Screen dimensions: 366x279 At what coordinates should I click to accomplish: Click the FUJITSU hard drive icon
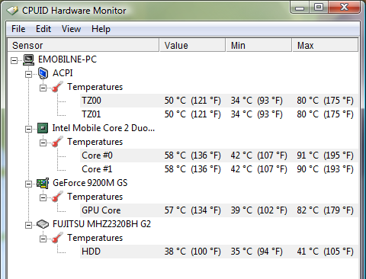click(x=43, y=224)
